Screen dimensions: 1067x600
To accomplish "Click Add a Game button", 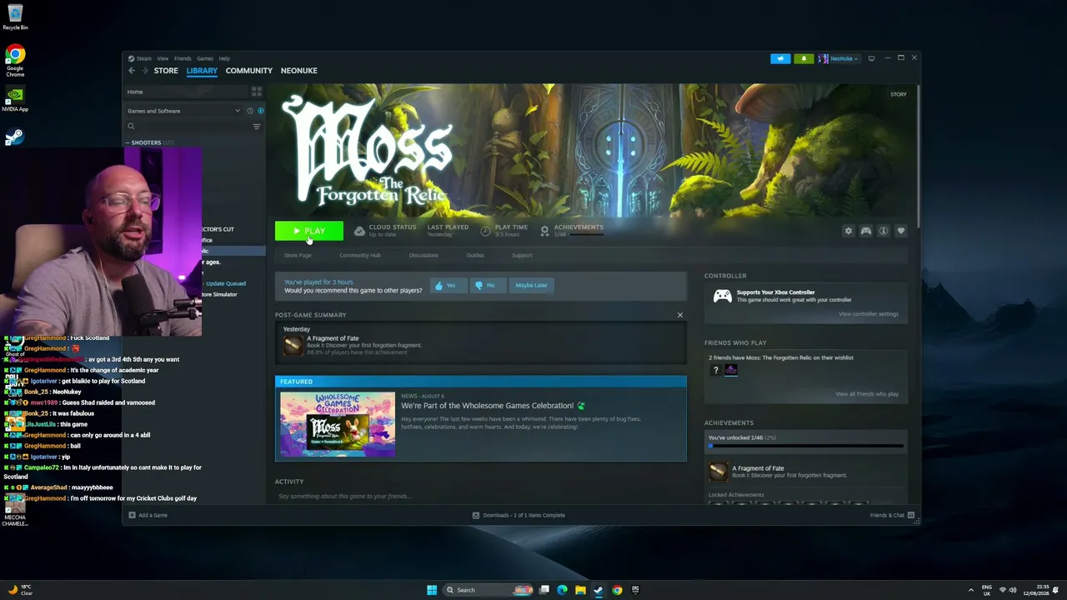I will pos(148,515).
